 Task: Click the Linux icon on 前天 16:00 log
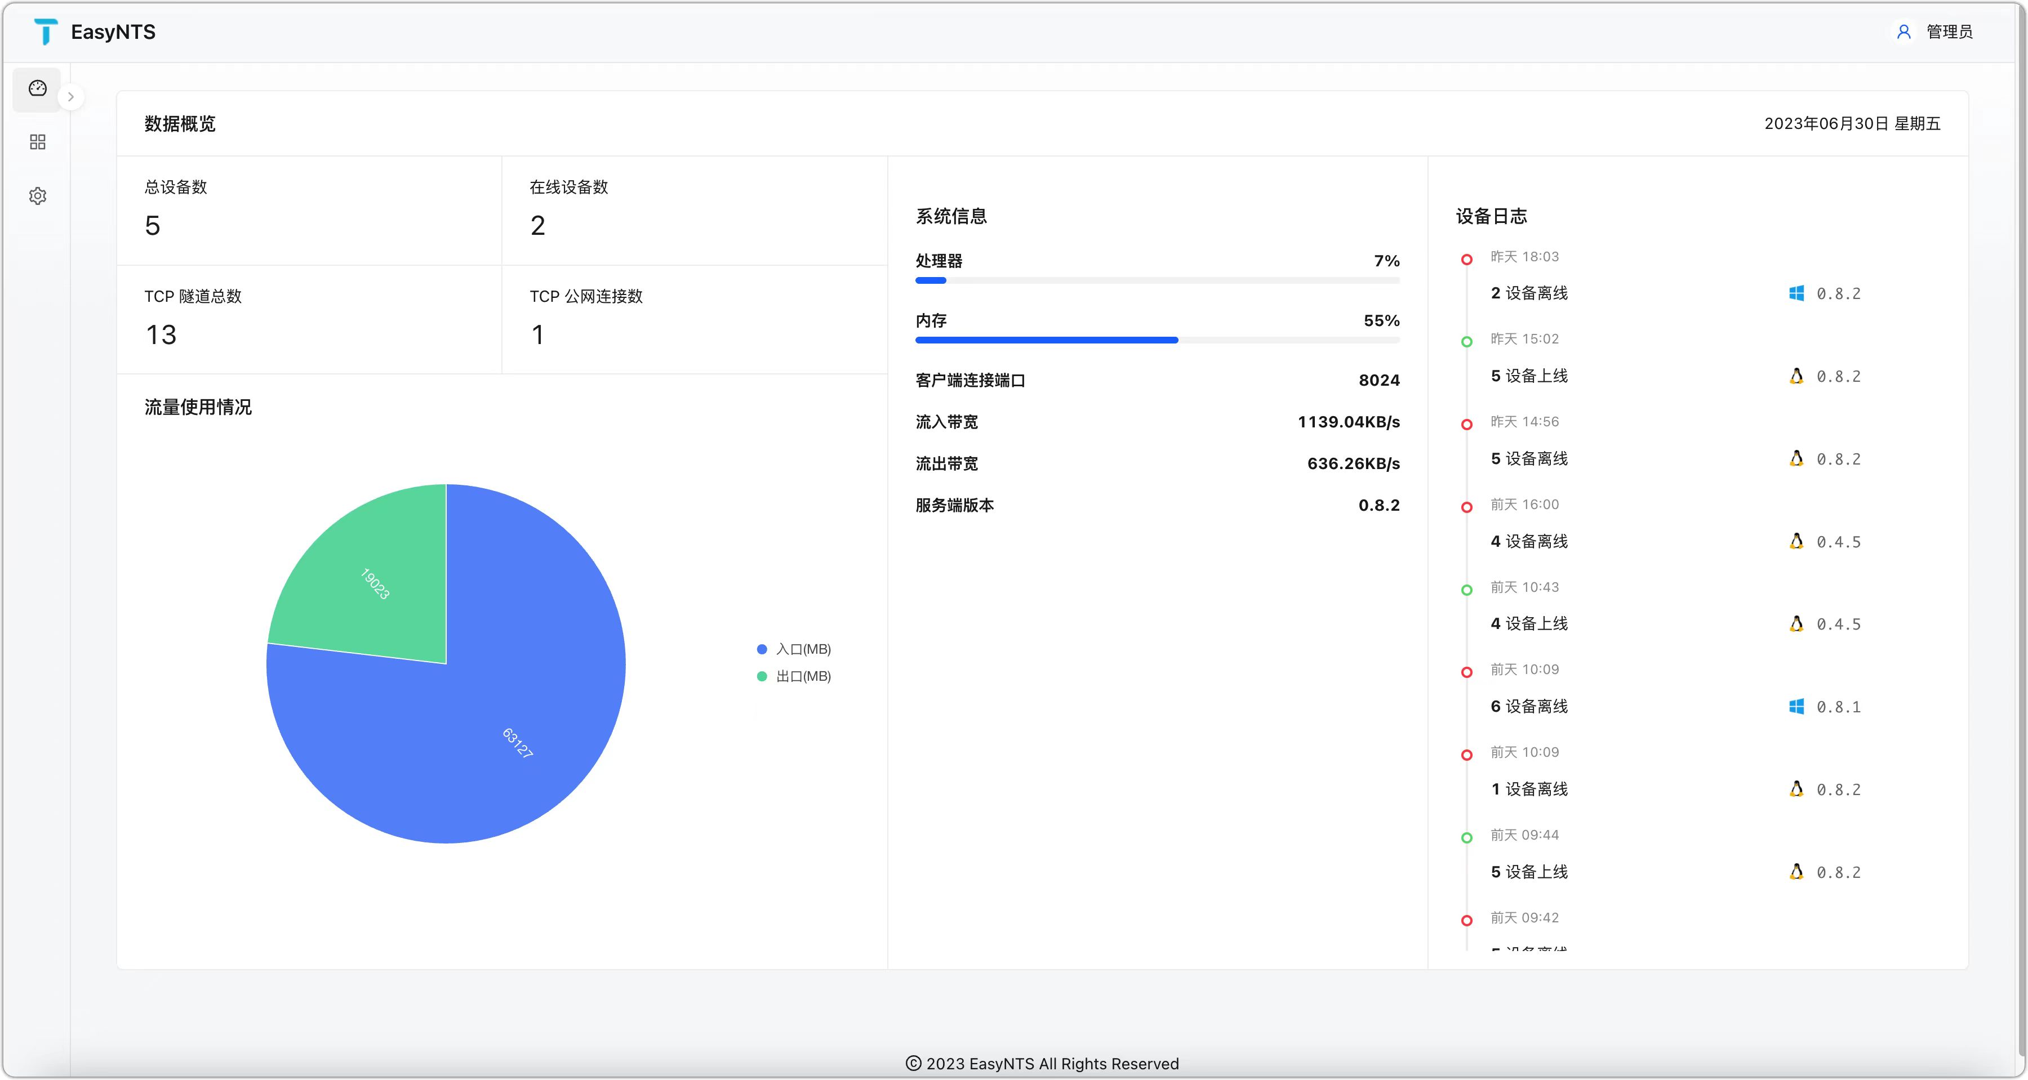pyautogui.click(x=1796, y=541)
